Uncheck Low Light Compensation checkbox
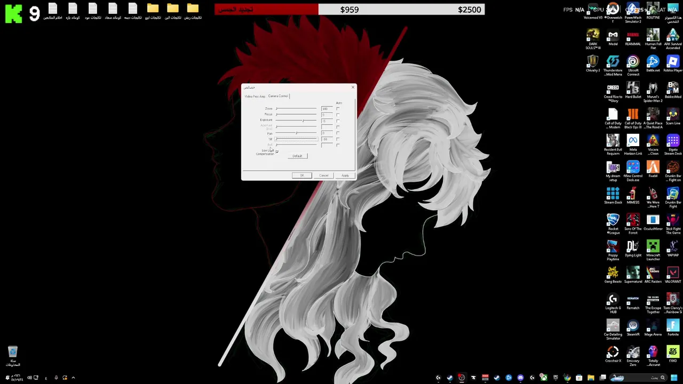This screenshot has width=683, height=384. [277, 152]
